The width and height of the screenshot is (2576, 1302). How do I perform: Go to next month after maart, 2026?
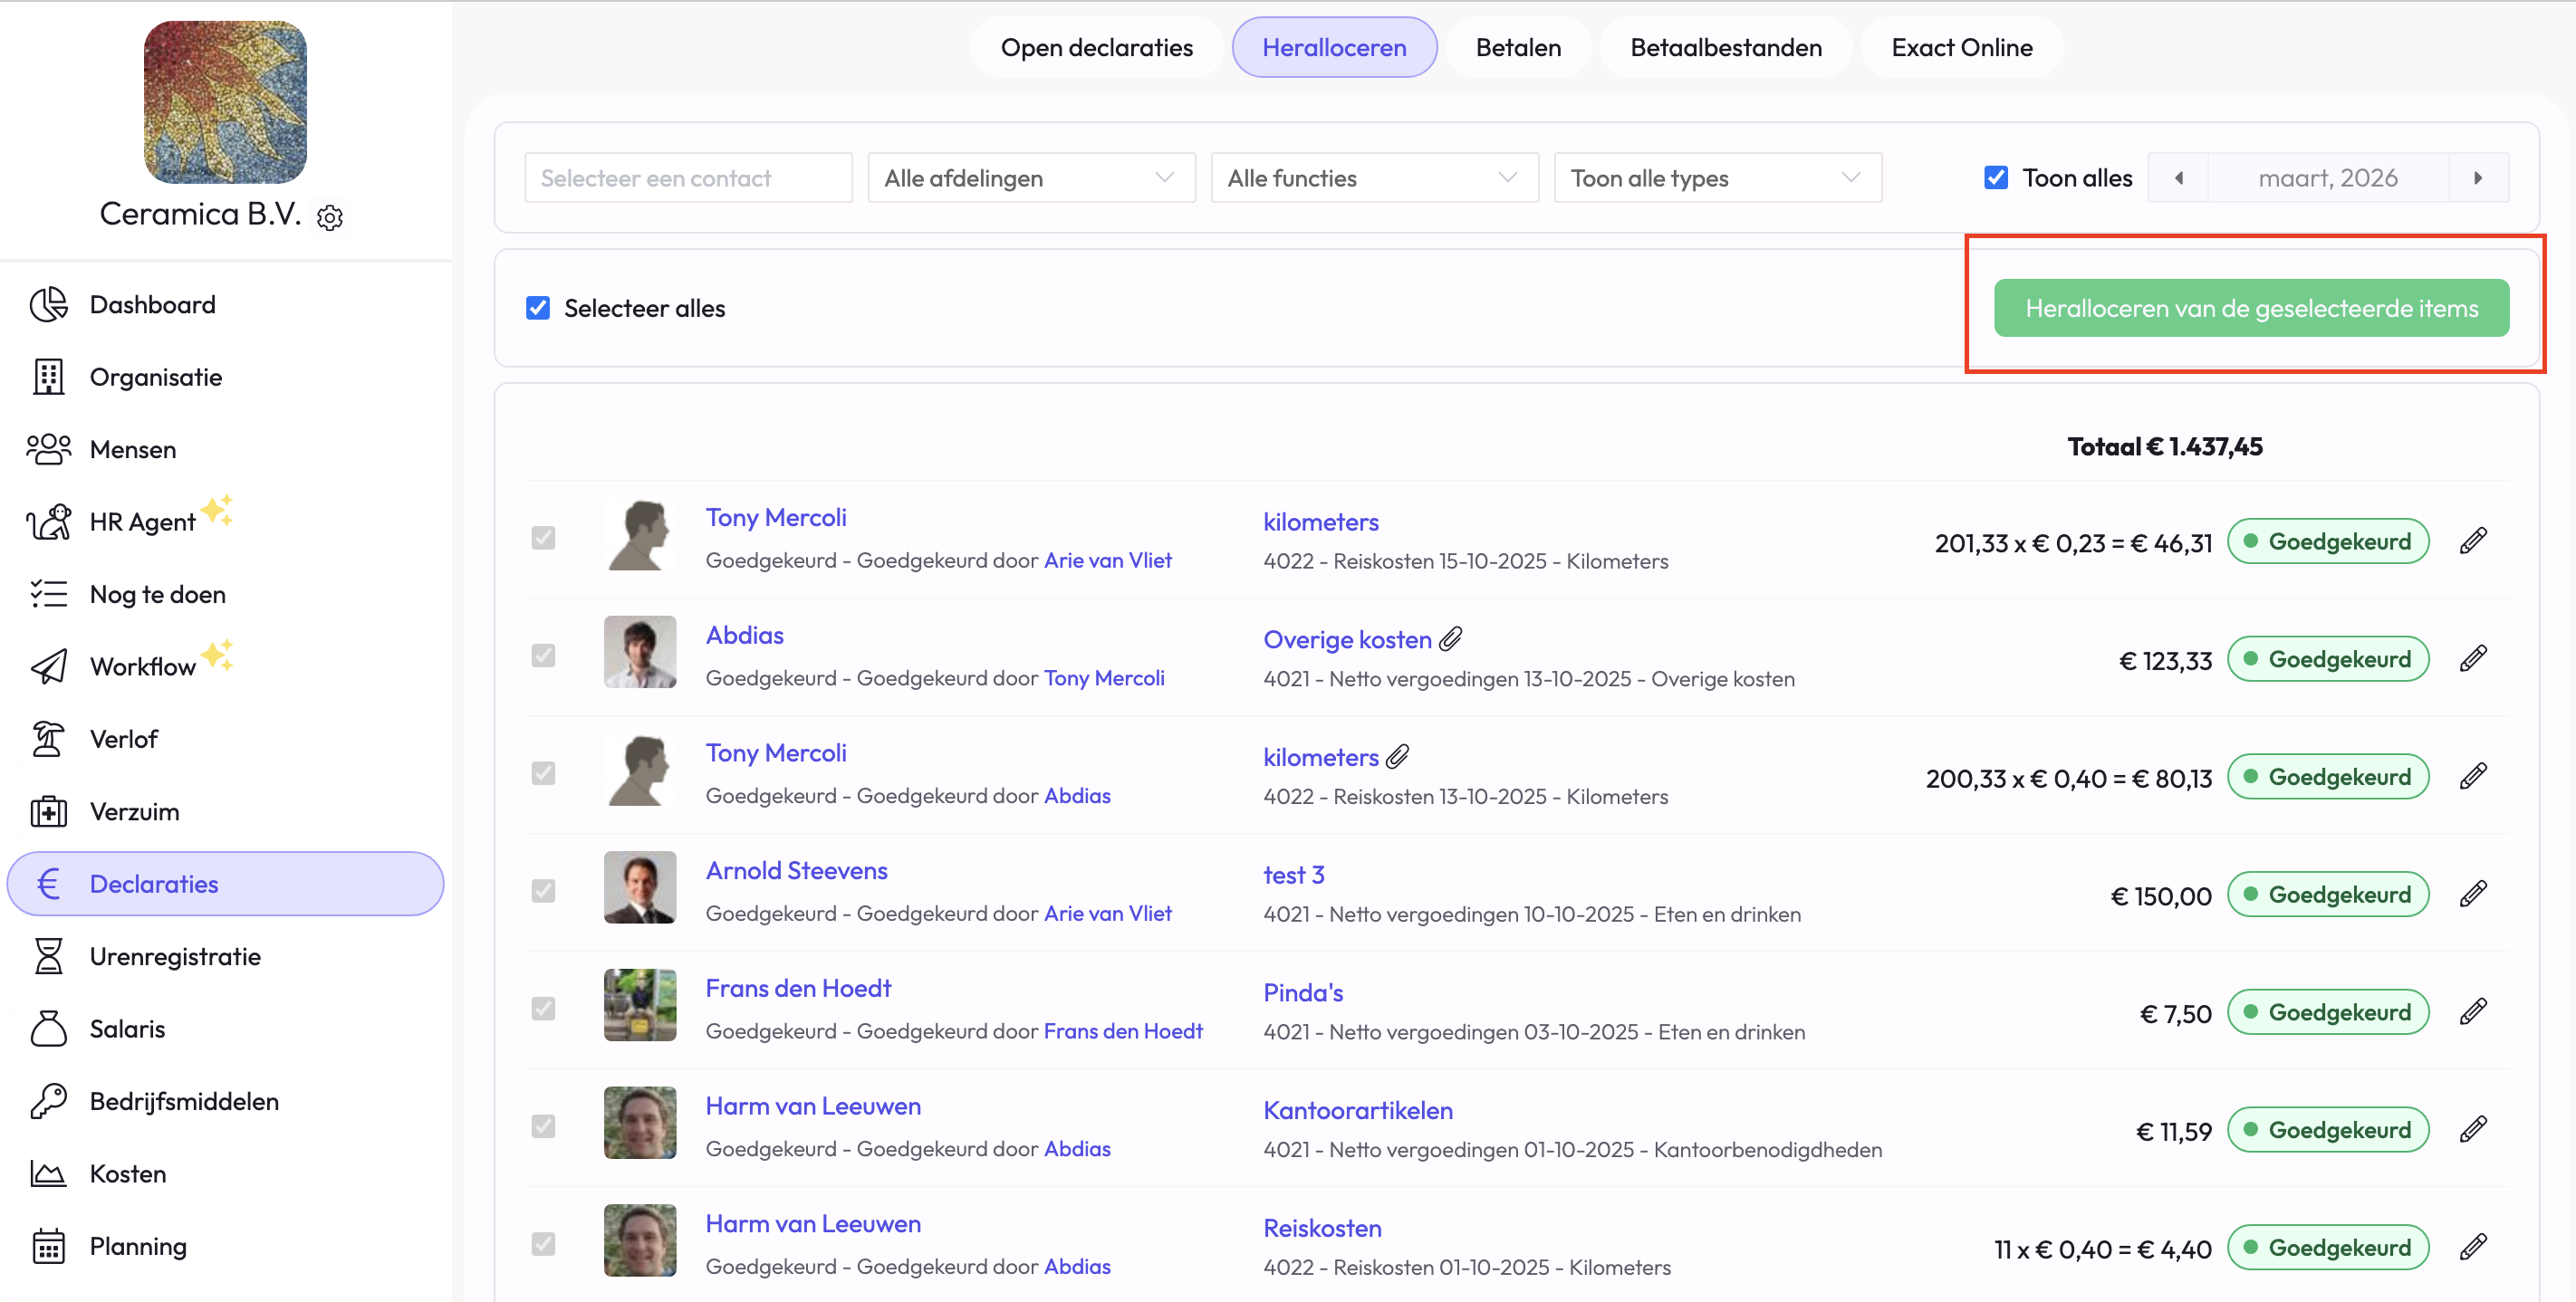2477,178
